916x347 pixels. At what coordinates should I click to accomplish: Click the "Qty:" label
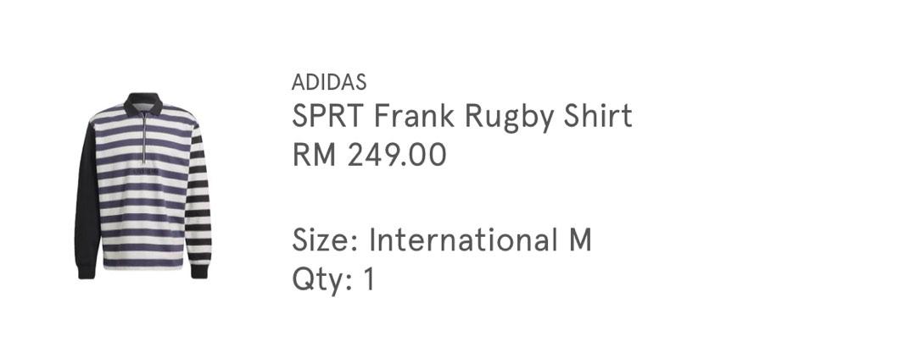click(322, 280)
